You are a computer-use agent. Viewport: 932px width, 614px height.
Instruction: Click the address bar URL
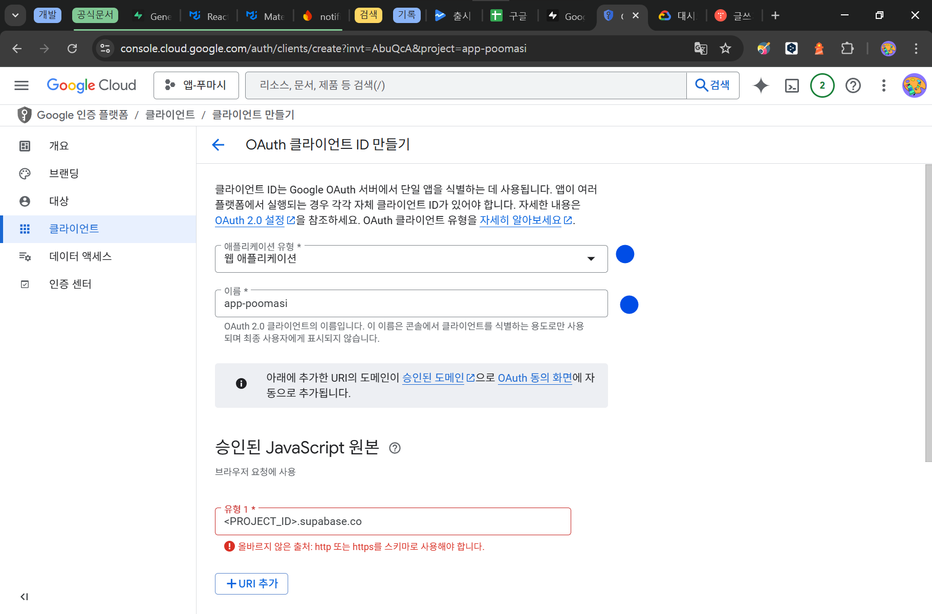point(323,49)
